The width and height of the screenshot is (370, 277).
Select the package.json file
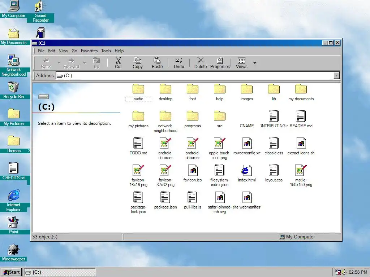pyautogui.click(x=165, y=201)
